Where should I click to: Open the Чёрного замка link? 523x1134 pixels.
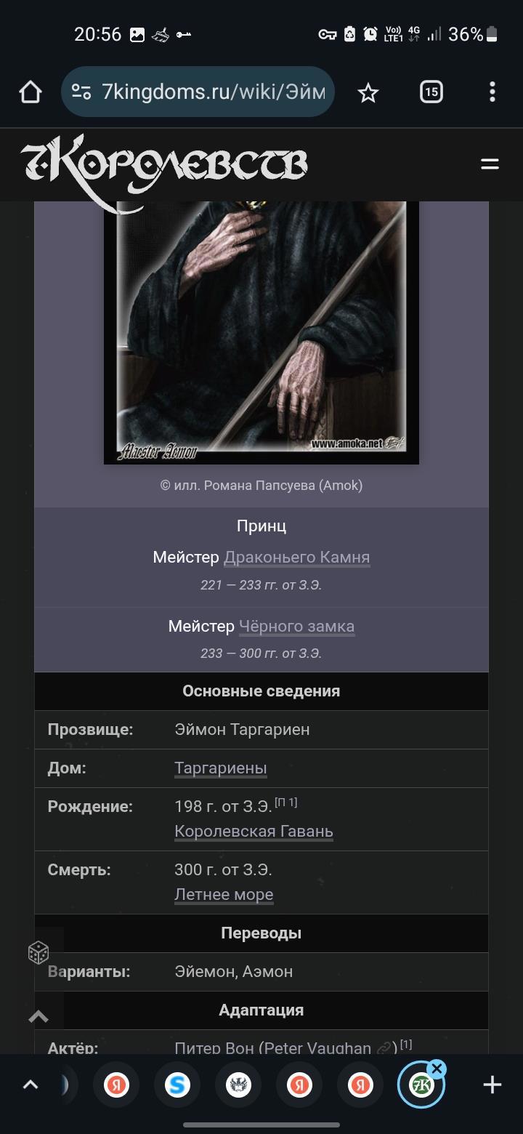pyautogui.click(x=296, y=626)
